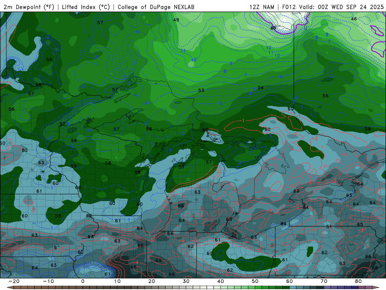Click the -10 label on the color scale
The image size is (386, 290).
point(48,281)
